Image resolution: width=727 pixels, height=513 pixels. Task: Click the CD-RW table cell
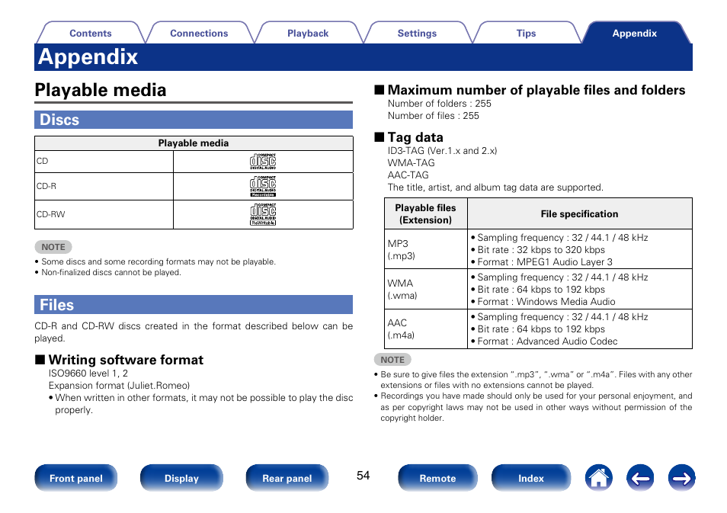point(104,214)
